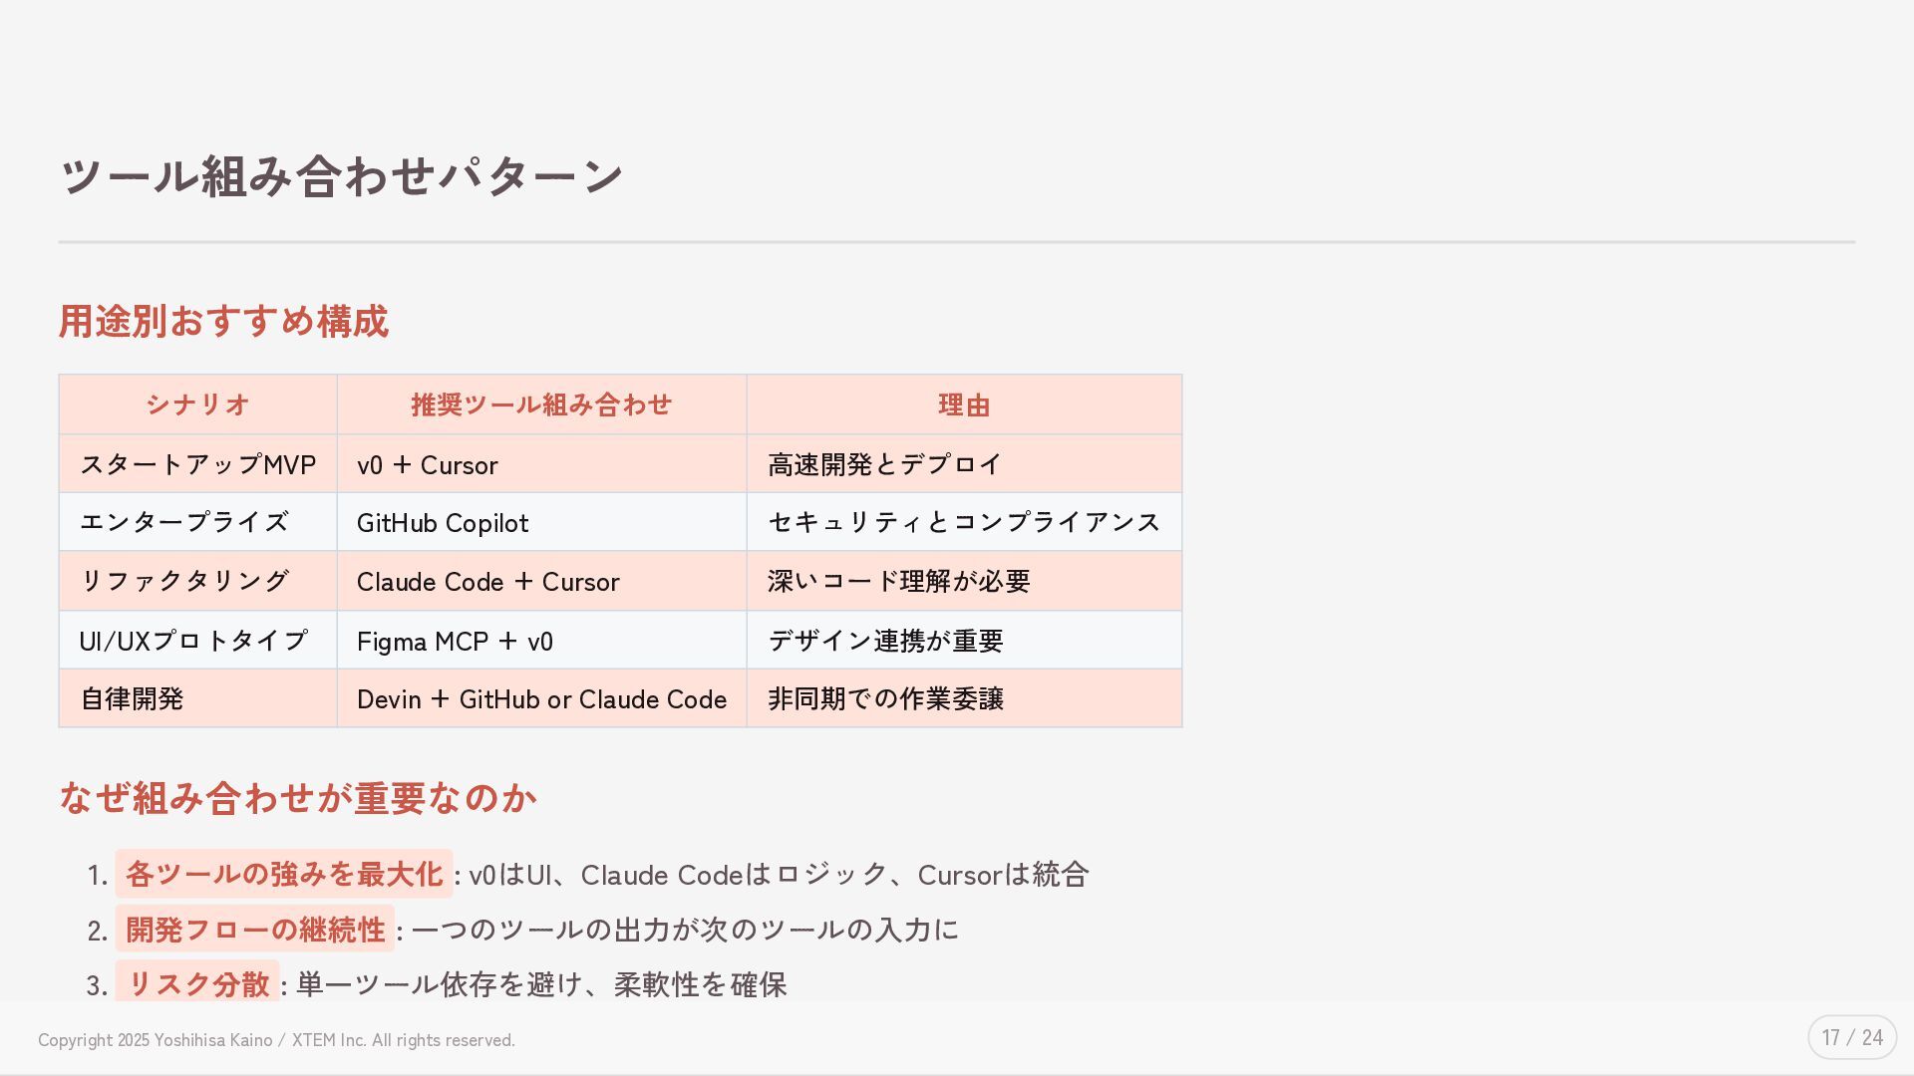Click the シナリオ column header
The width and height of the screenshot is (1914, 1076).
click(x=197, y=404)
